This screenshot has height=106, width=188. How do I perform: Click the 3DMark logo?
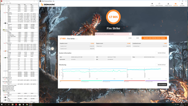(48, 4)
